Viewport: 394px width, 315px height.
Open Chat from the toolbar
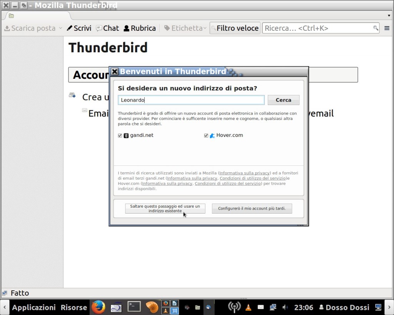click(107, 28)
